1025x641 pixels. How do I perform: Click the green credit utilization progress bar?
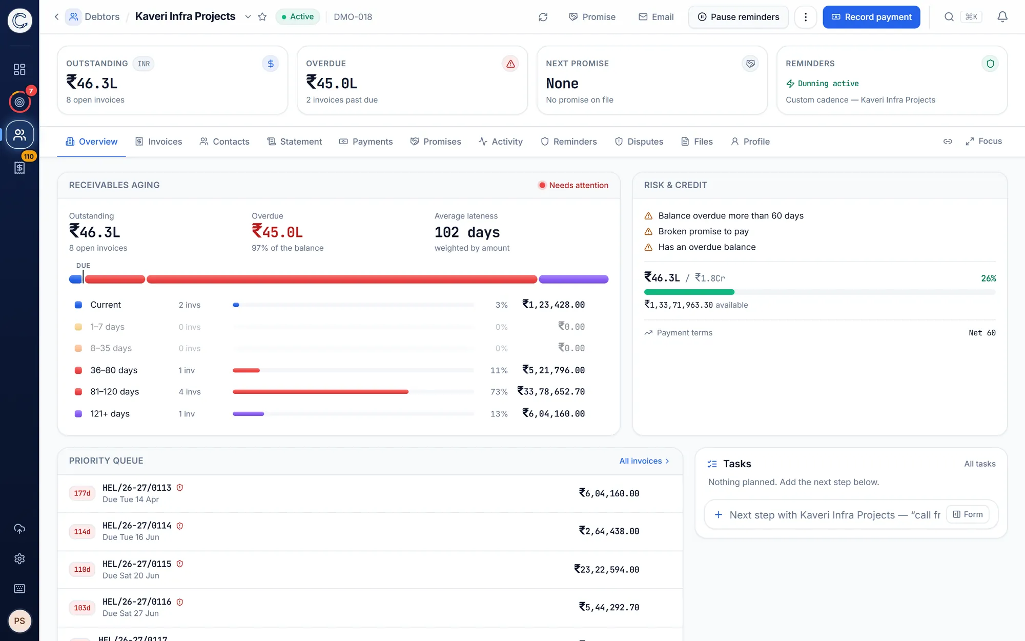pos(689,292)
